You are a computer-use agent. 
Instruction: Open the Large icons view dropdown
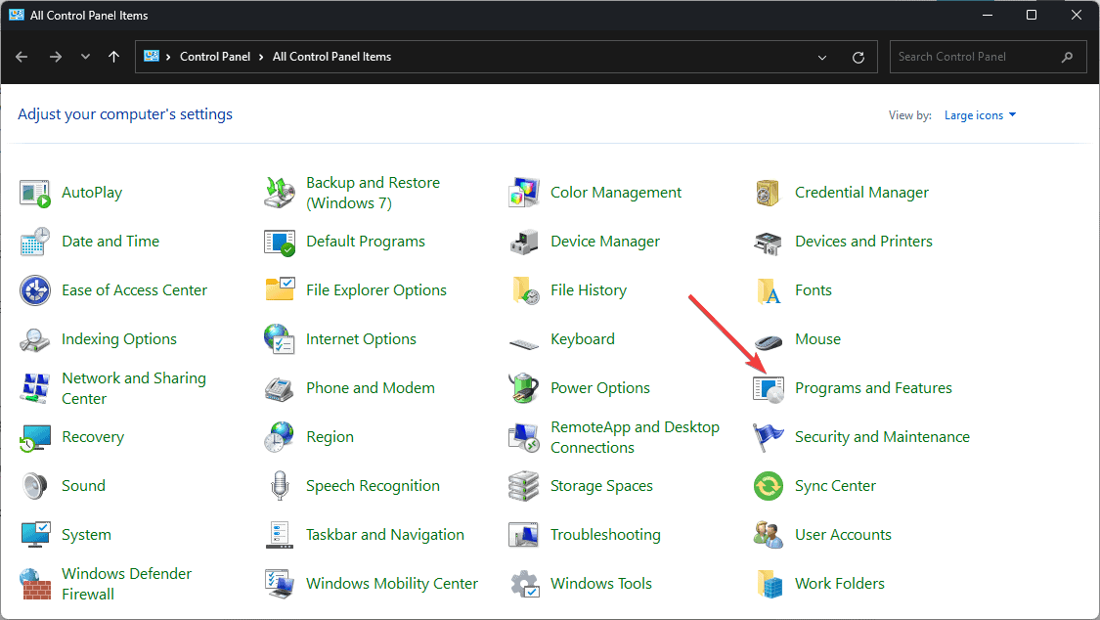pyautogui.click(x=980, y=115)
